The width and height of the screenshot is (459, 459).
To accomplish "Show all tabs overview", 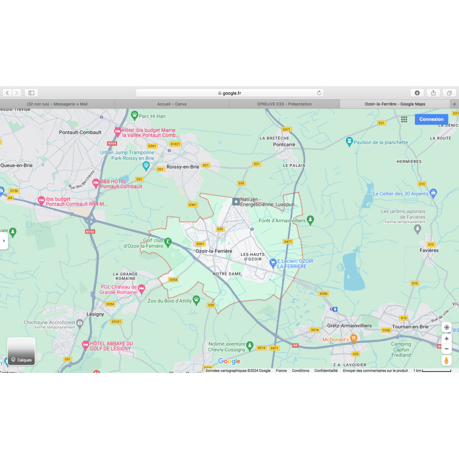I will click(x=449, y=93).
